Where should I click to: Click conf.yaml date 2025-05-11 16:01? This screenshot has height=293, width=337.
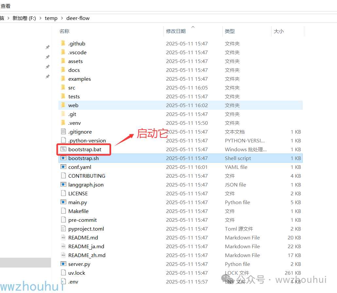pos(187,167)
